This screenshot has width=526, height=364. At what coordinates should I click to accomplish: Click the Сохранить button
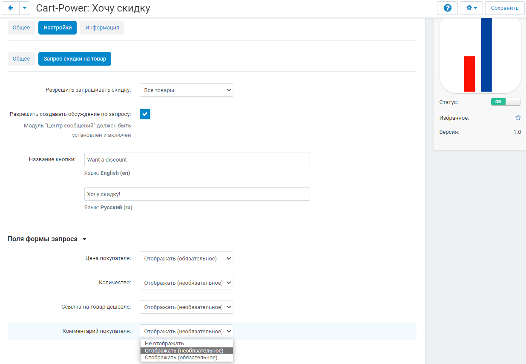pyautogui.click(x=505, y=8)
